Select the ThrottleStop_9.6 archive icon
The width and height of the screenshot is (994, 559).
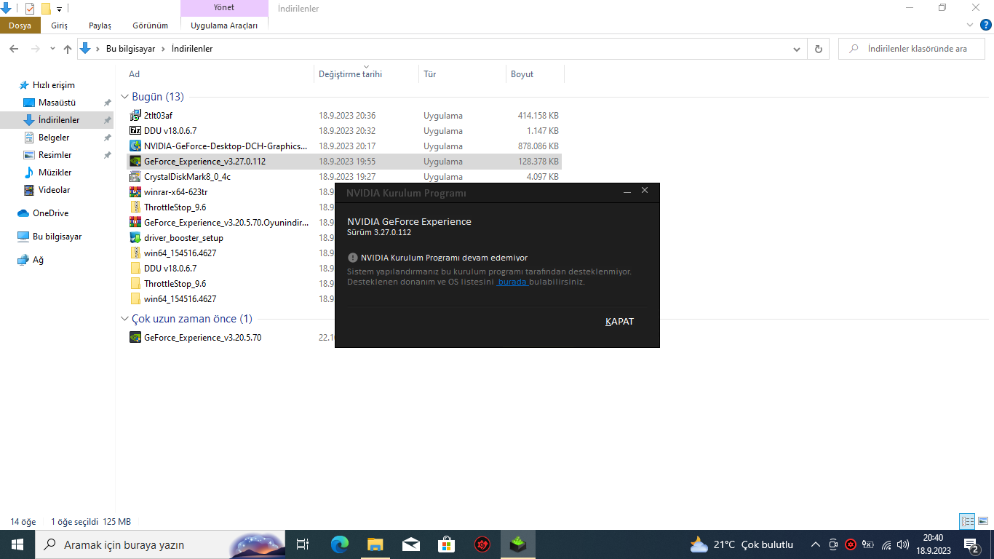[135, 207]
